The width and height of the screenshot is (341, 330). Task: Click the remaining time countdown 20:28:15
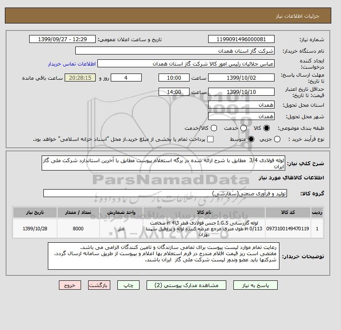click(x=80, y=78)
